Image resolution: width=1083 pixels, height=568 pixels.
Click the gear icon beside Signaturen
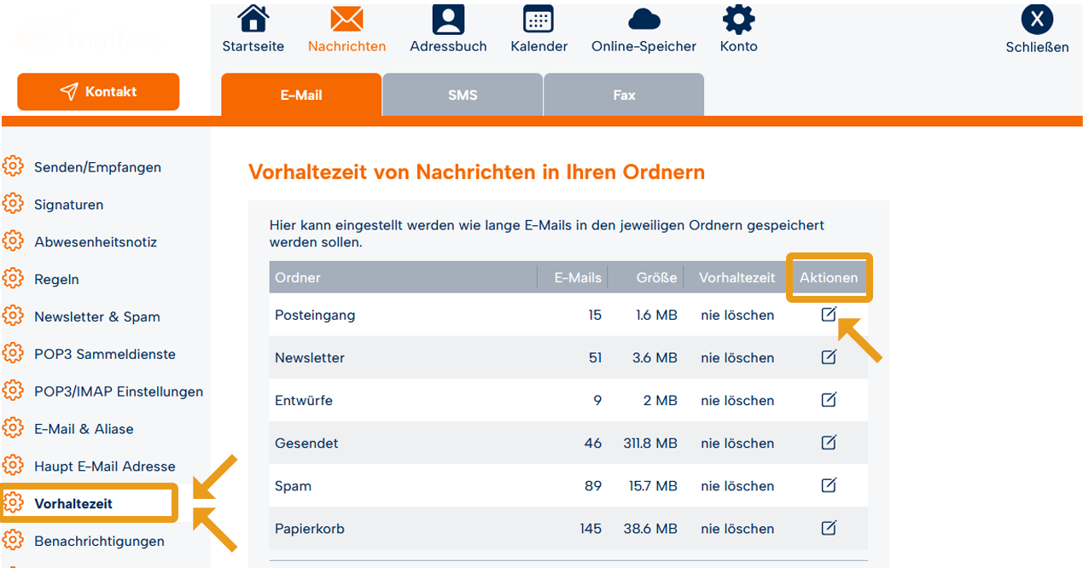pyautogui.click(x=13, y=204)
